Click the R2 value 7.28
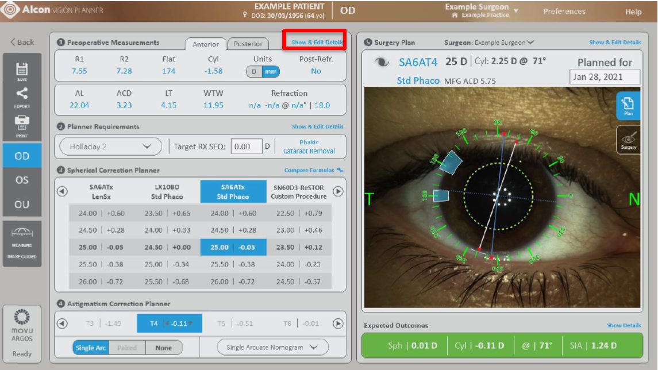 tap(124, 71)
